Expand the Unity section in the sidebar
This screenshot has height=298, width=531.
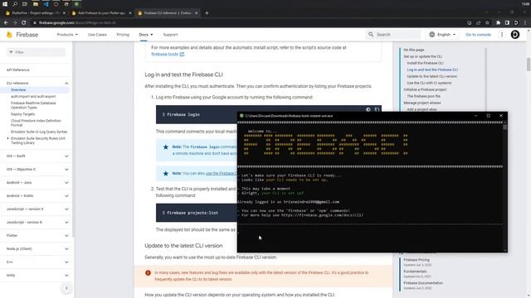coord(66,276)
